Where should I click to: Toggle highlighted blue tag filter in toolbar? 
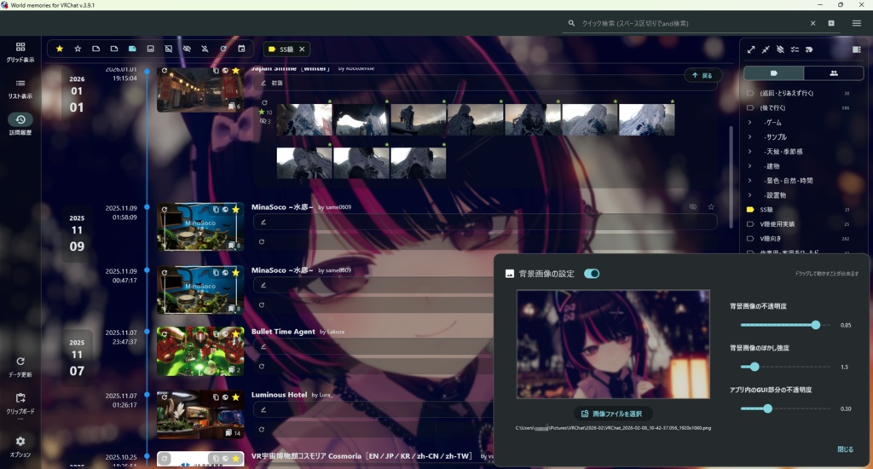(x=132, y=49)
